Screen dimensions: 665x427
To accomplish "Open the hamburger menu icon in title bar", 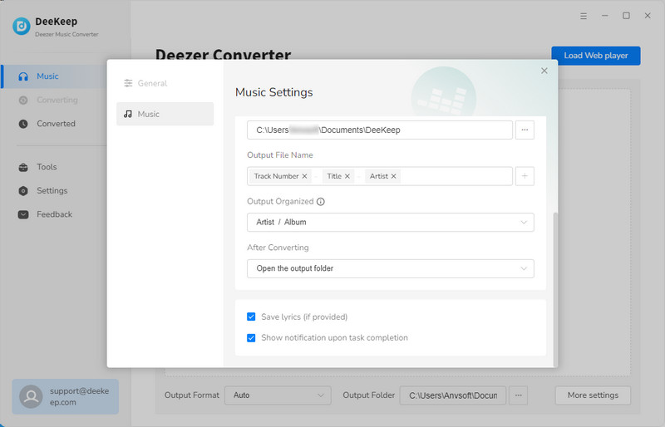I will coord(584,16).
